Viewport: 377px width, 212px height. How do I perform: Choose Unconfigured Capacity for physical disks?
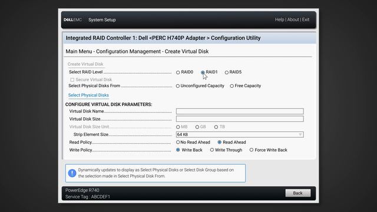click(x=178, y=86)
